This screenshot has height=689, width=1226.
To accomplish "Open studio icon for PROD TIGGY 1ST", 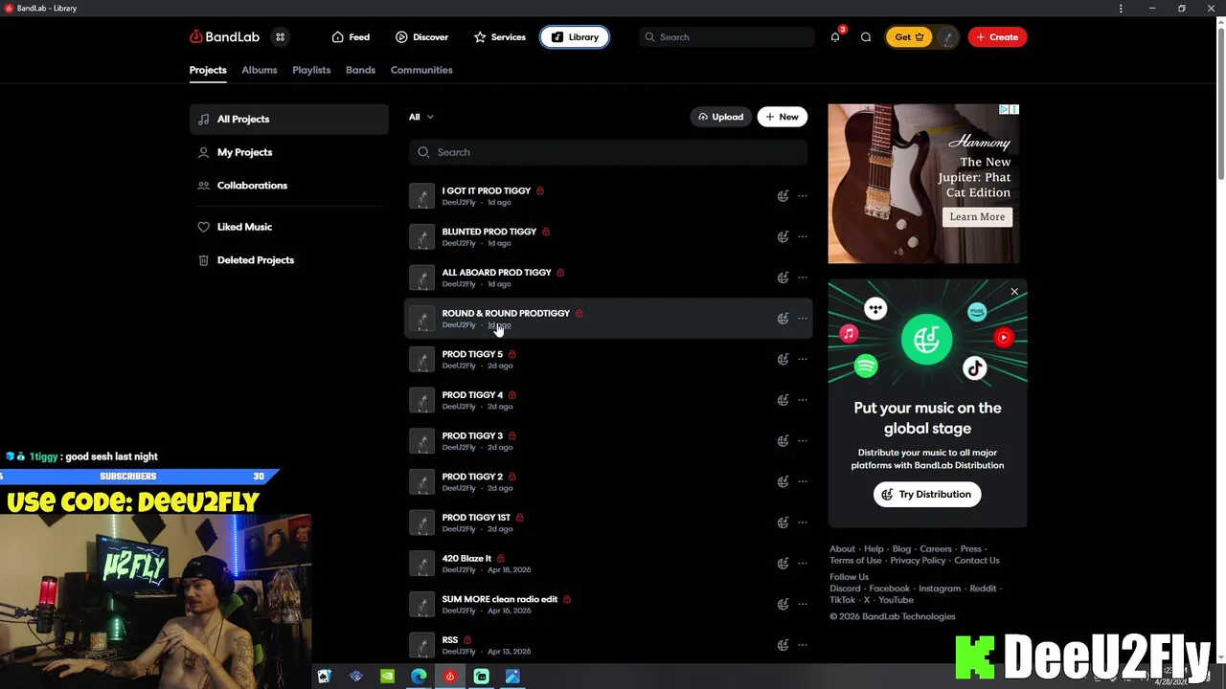I will coord(783,522).
